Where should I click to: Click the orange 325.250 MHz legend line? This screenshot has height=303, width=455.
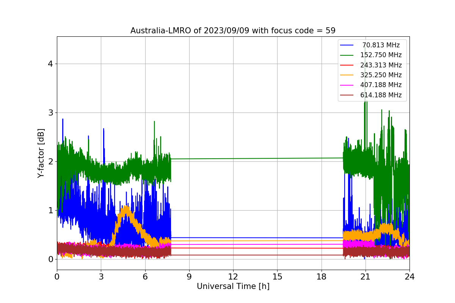click(347, 75)
